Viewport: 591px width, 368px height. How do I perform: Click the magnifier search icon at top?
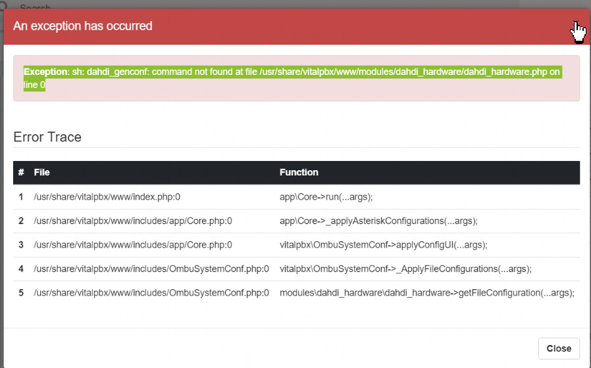click(3, 5)
